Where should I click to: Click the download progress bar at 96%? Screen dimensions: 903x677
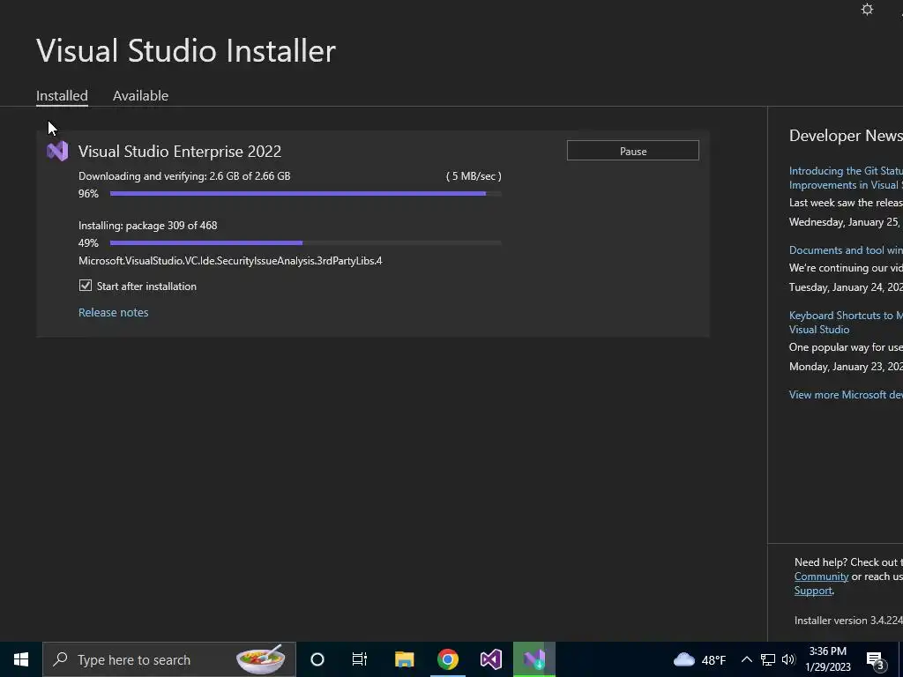[x=306, y=193]
